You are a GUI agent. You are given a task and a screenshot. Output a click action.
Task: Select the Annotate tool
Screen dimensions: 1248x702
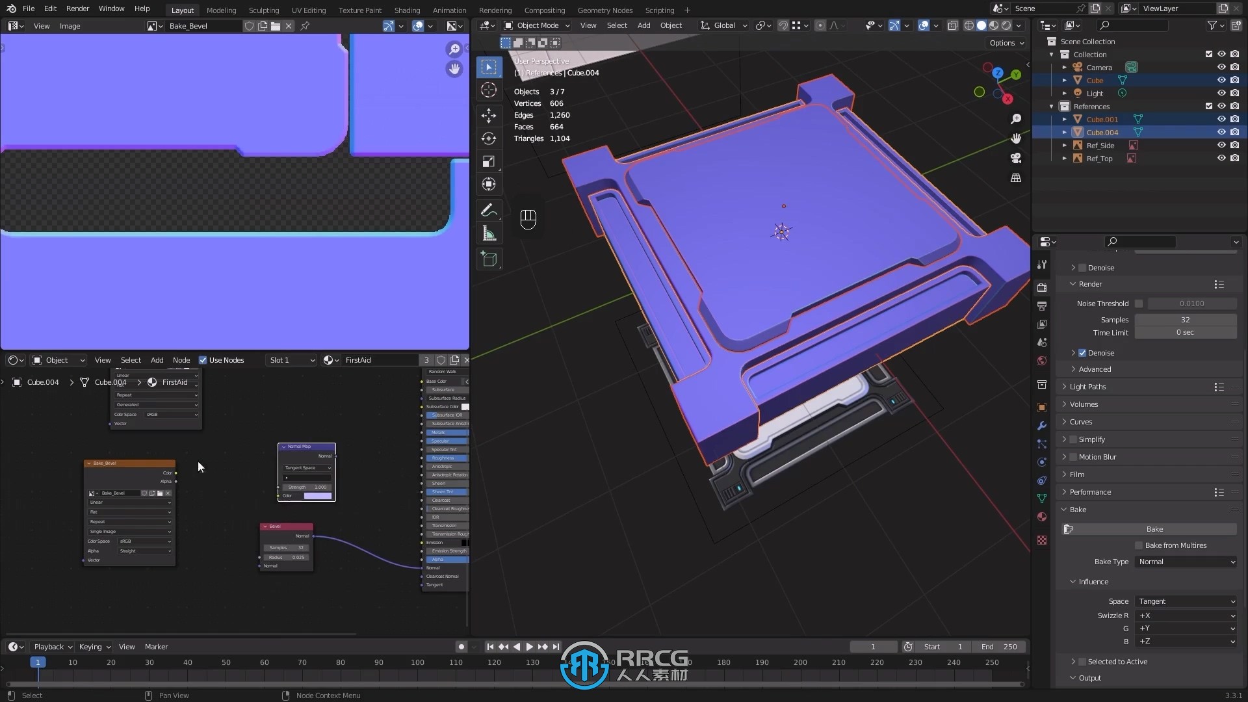click(x=489, y=211)
